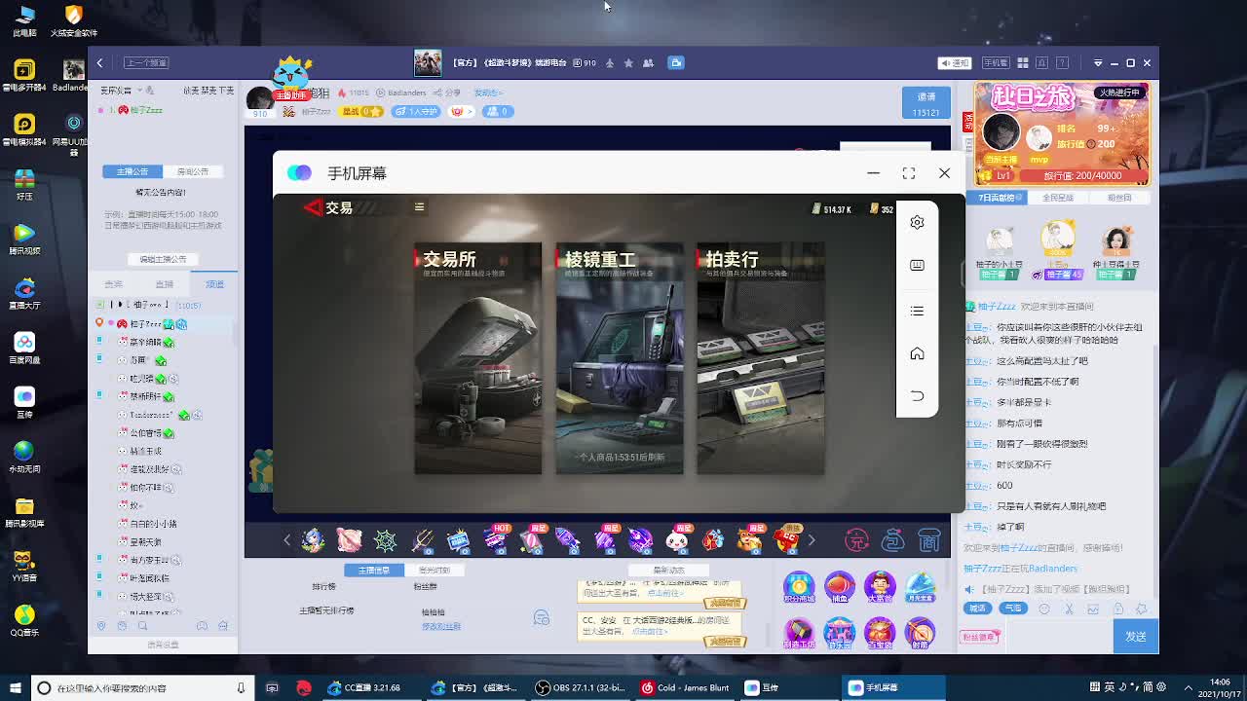
Task: Select 全民星途 tab
Action: pyautogui.click(x=1058, y=198)
